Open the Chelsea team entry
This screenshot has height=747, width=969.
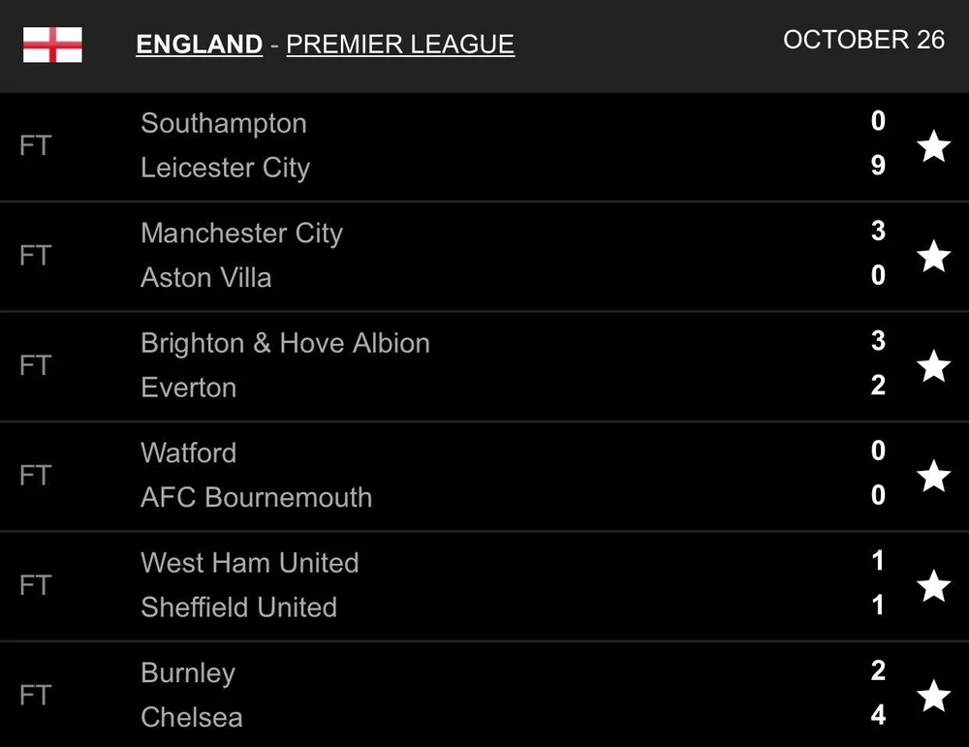click(x=191, y=717)
